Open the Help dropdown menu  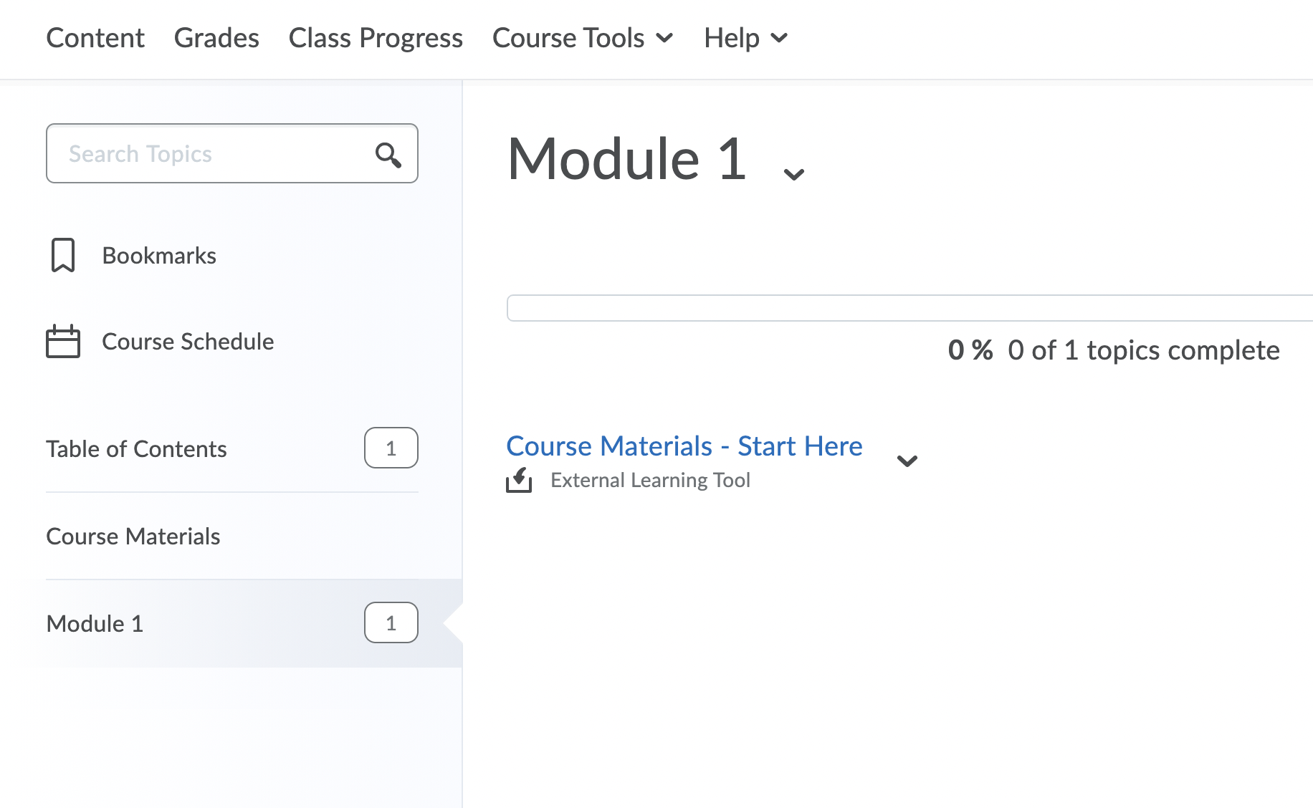746,38
